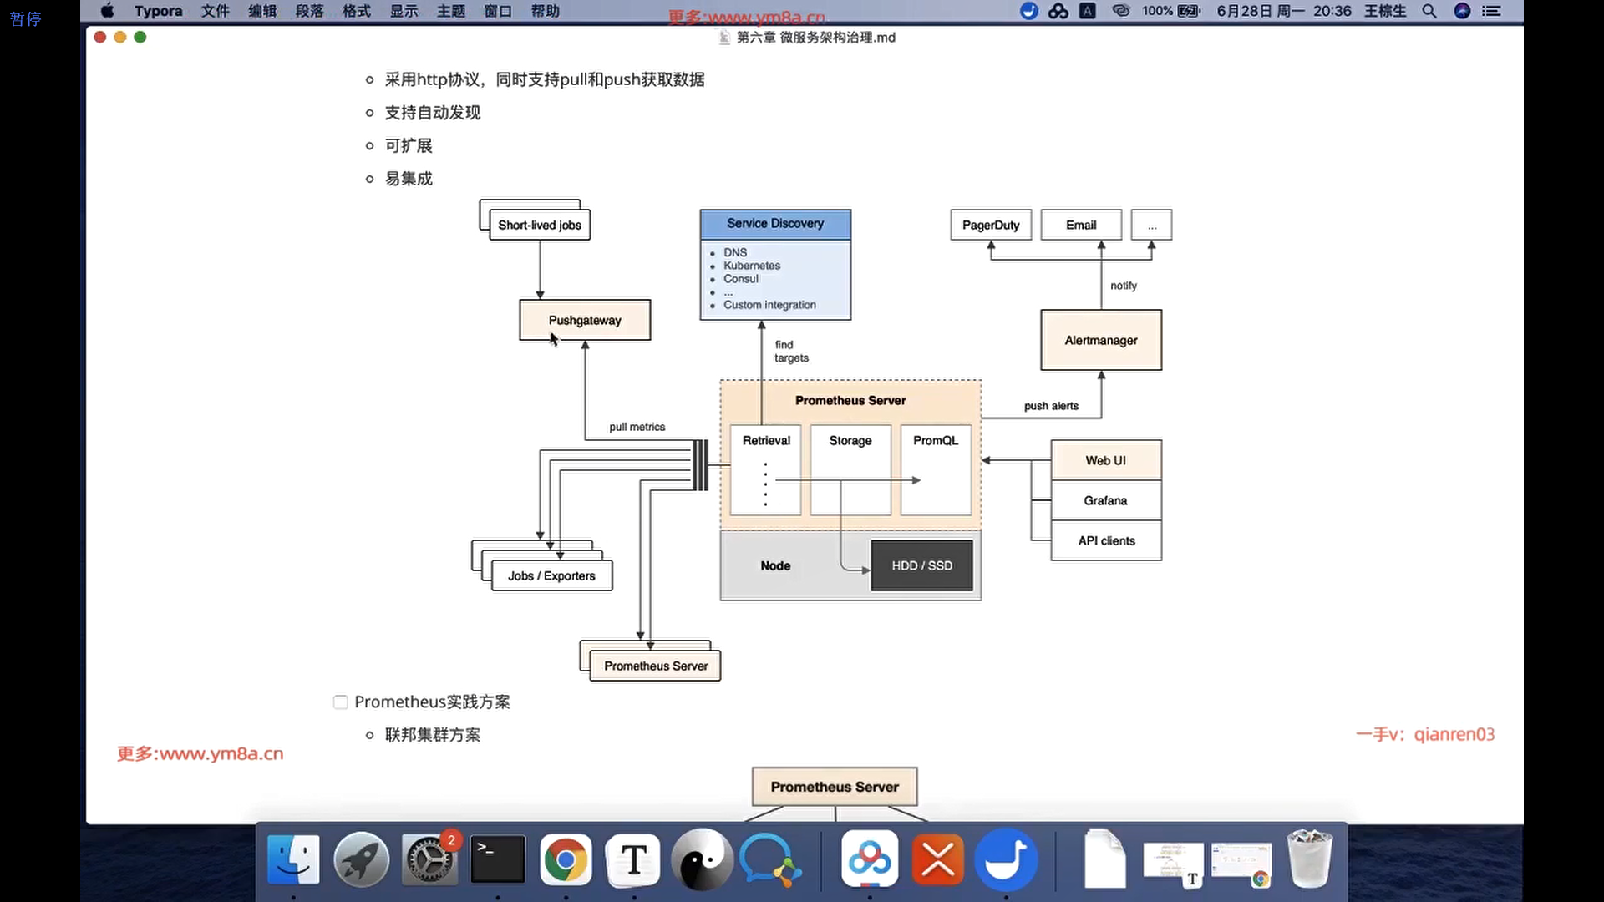Image resolution: width=1604 pixels, height=902 pixels.
Task: Click the Typora application menu
Action: click(x=158, y=11)
